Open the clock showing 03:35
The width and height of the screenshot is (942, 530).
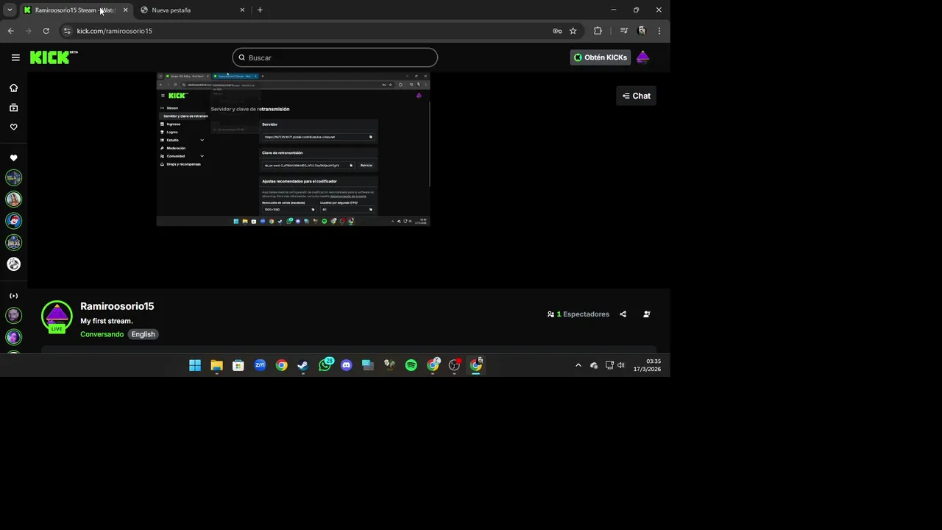(647, 365)
